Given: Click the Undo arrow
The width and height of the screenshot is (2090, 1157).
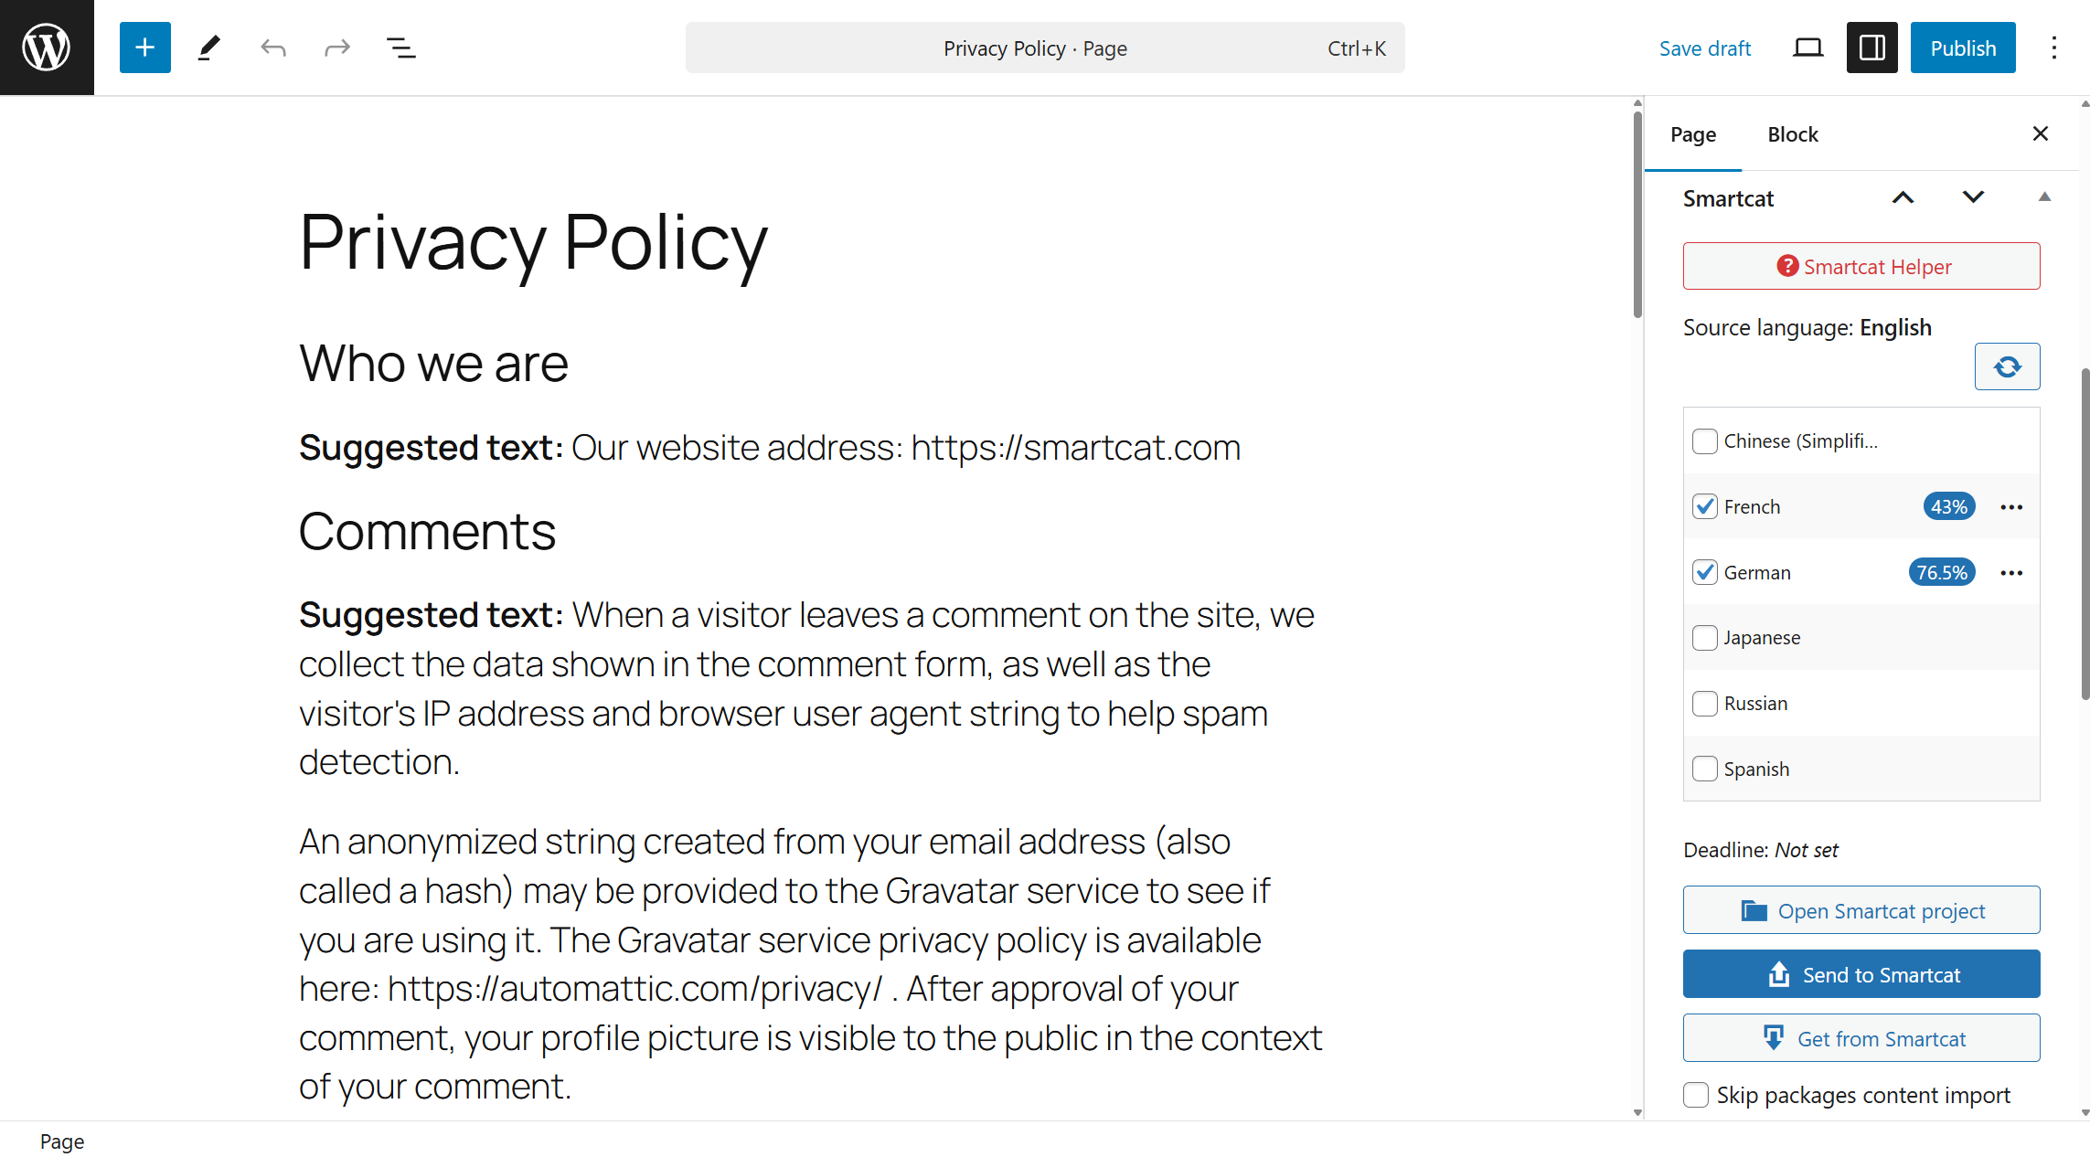Looking at the screenshot, I should pos(272,48).
